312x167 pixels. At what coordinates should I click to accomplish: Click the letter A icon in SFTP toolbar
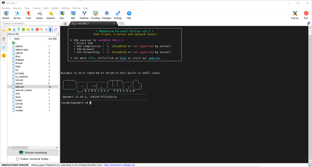pos(46,29)
